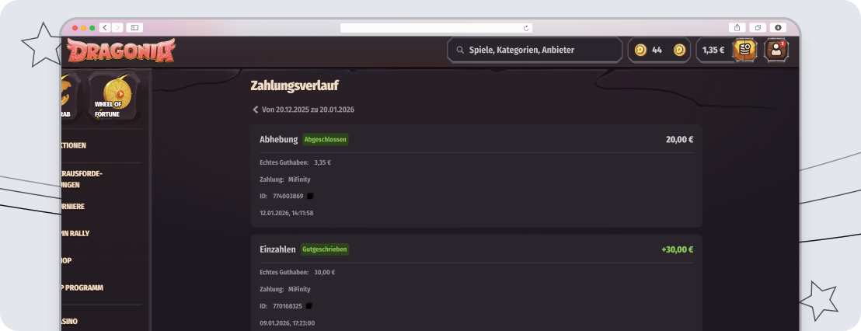Click the Dragonia logo

[121, 51]
